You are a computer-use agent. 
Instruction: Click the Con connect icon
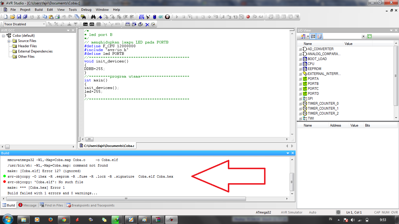85,24
